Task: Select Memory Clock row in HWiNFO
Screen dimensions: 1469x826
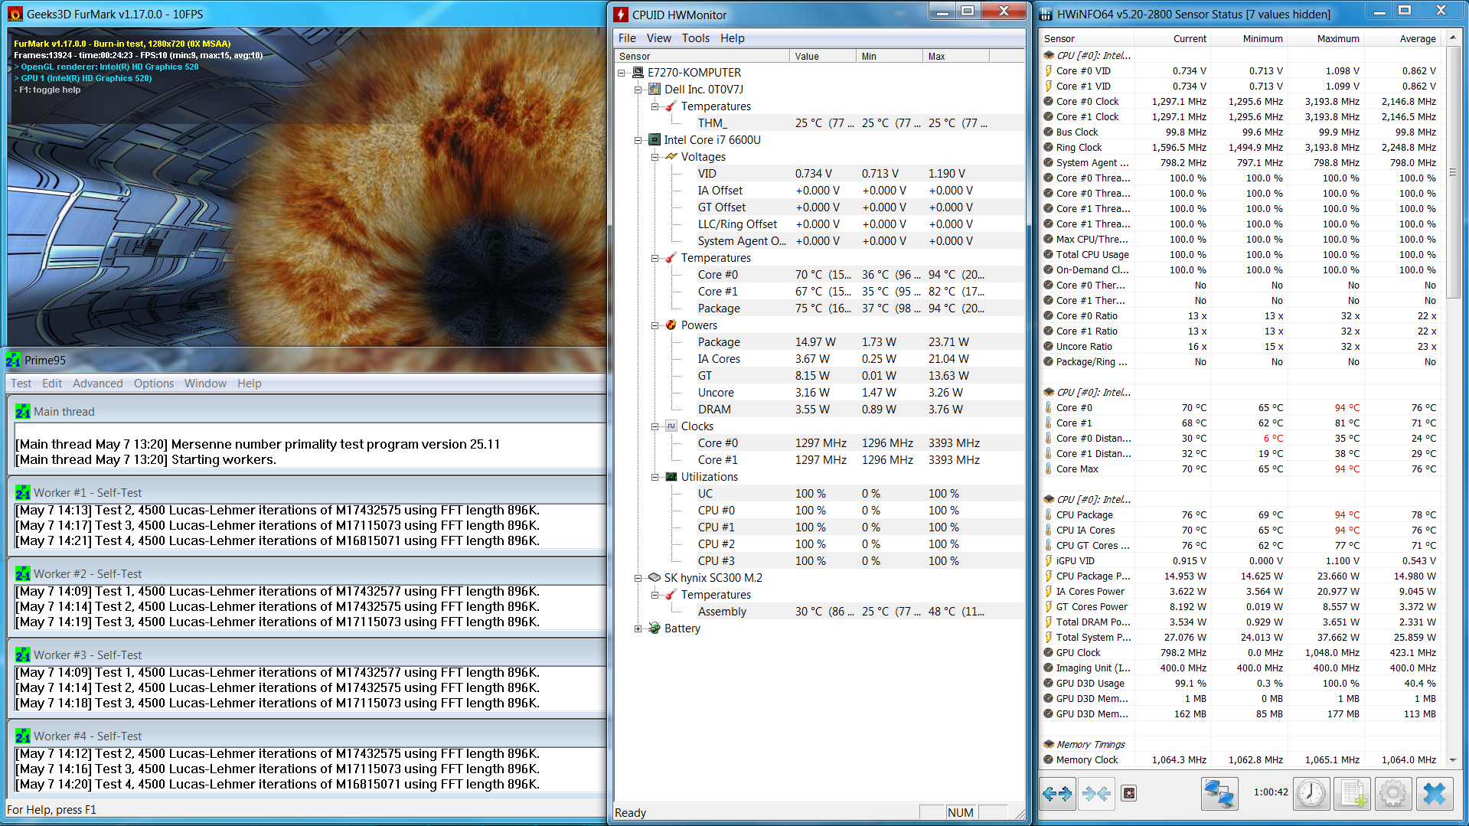Action: (1241, 759)
